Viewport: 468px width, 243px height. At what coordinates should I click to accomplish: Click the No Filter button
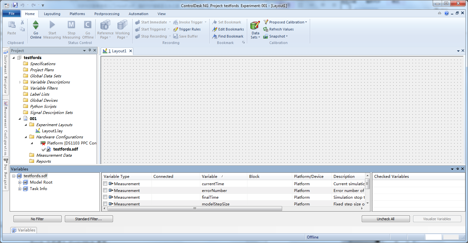point(37,219)
